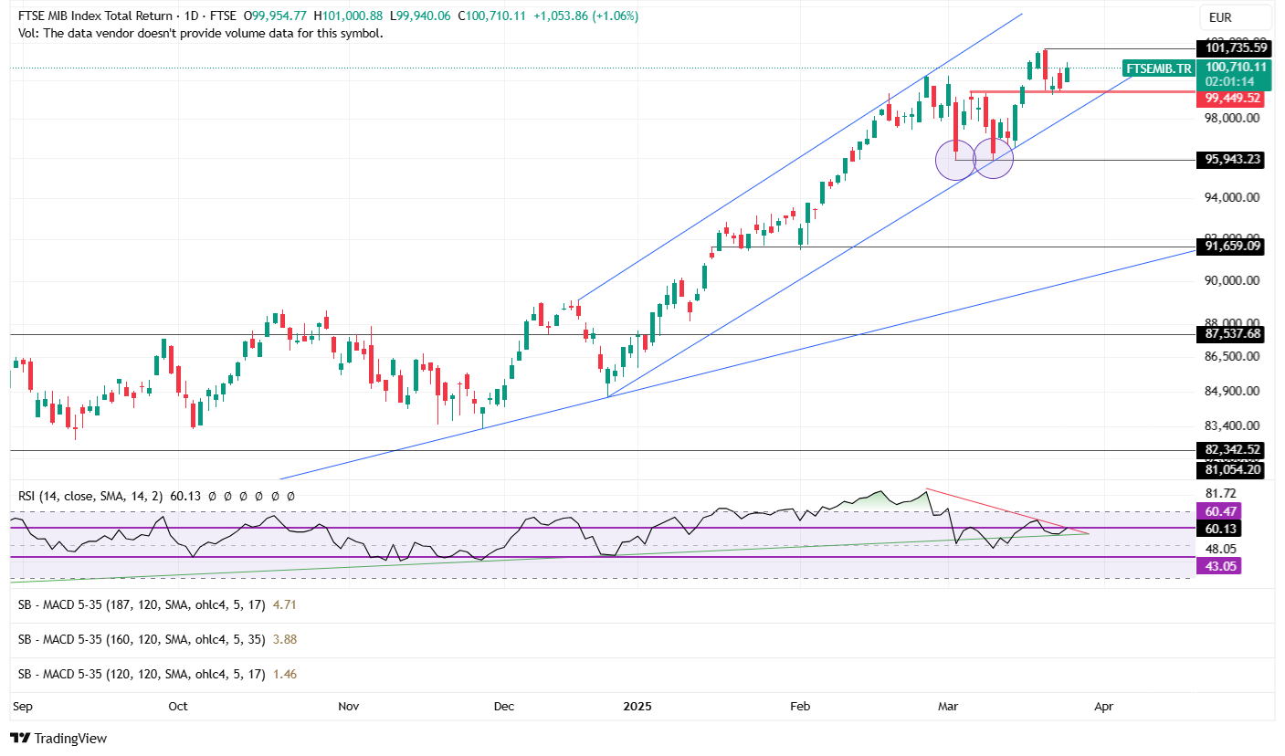This screenshot has height=756, width=1285.
Task: Click the 81,054.20 price label
Action: point(1232,469)
